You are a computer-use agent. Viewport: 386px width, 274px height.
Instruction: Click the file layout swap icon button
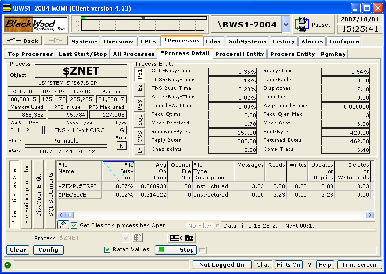pos(182,238)
